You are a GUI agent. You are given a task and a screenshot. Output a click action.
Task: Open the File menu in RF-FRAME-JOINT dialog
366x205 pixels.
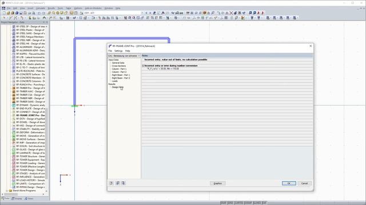pyautogui.click(x=110, y=51)
